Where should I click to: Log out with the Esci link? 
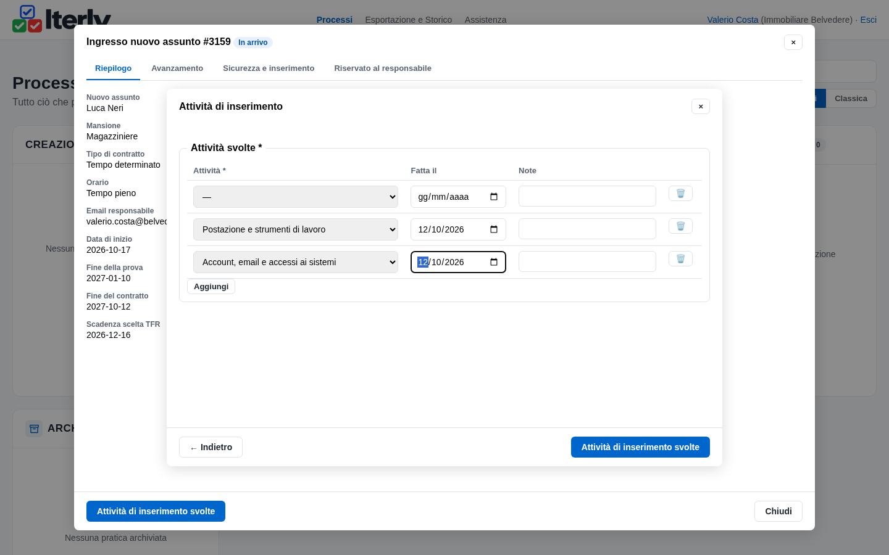click(869, 20)
